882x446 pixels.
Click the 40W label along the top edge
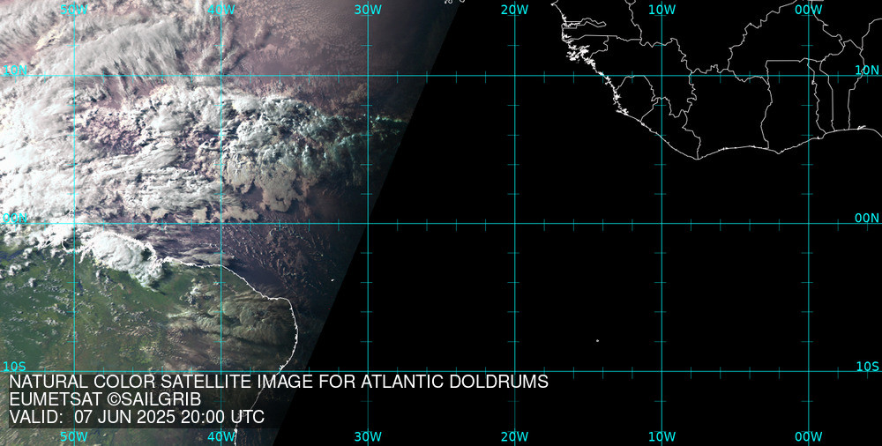(221, 10)
